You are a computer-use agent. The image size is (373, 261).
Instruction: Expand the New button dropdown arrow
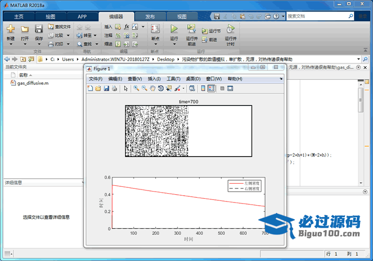[x=11, y=44]
